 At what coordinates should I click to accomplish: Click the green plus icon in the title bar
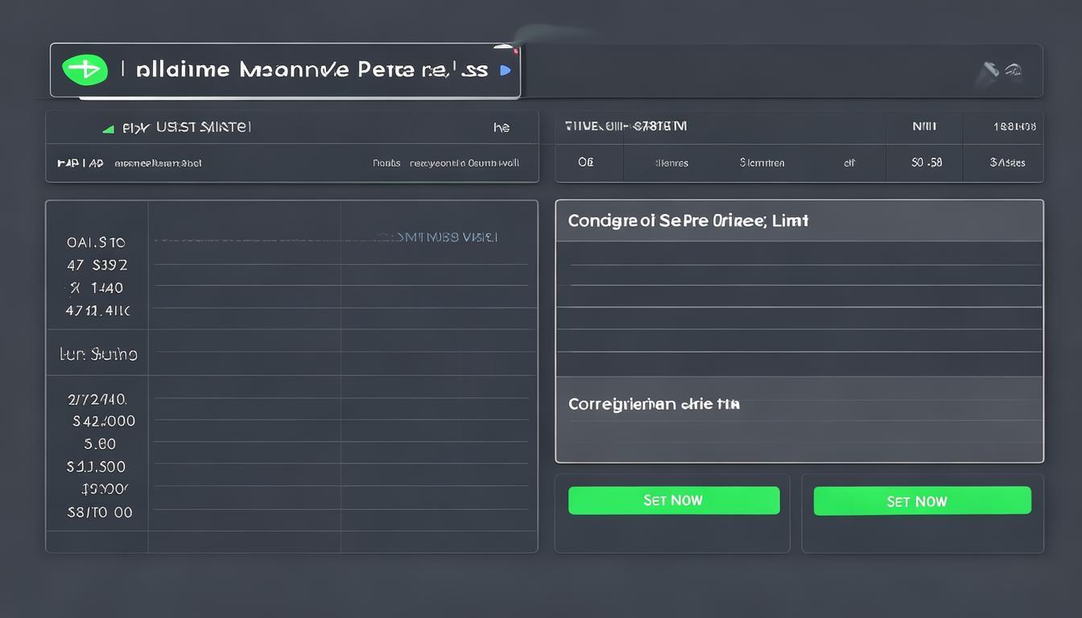pos(85,70)
